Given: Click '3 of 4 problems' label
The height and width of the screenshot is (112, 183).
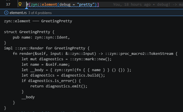Looking at the screenshot, I should [40, 13].
